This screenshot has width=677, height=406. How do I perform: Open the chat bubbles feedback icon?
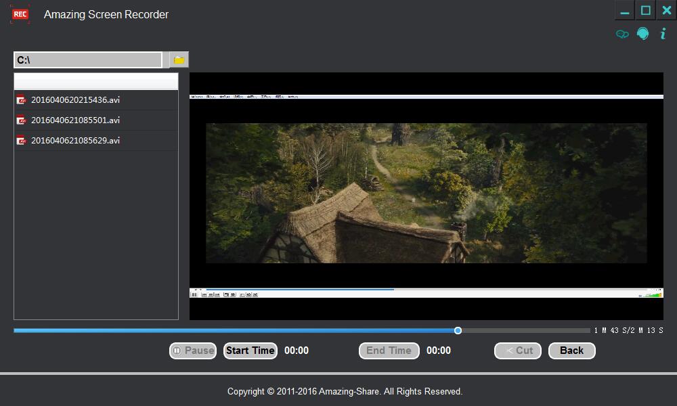[622, 34]
